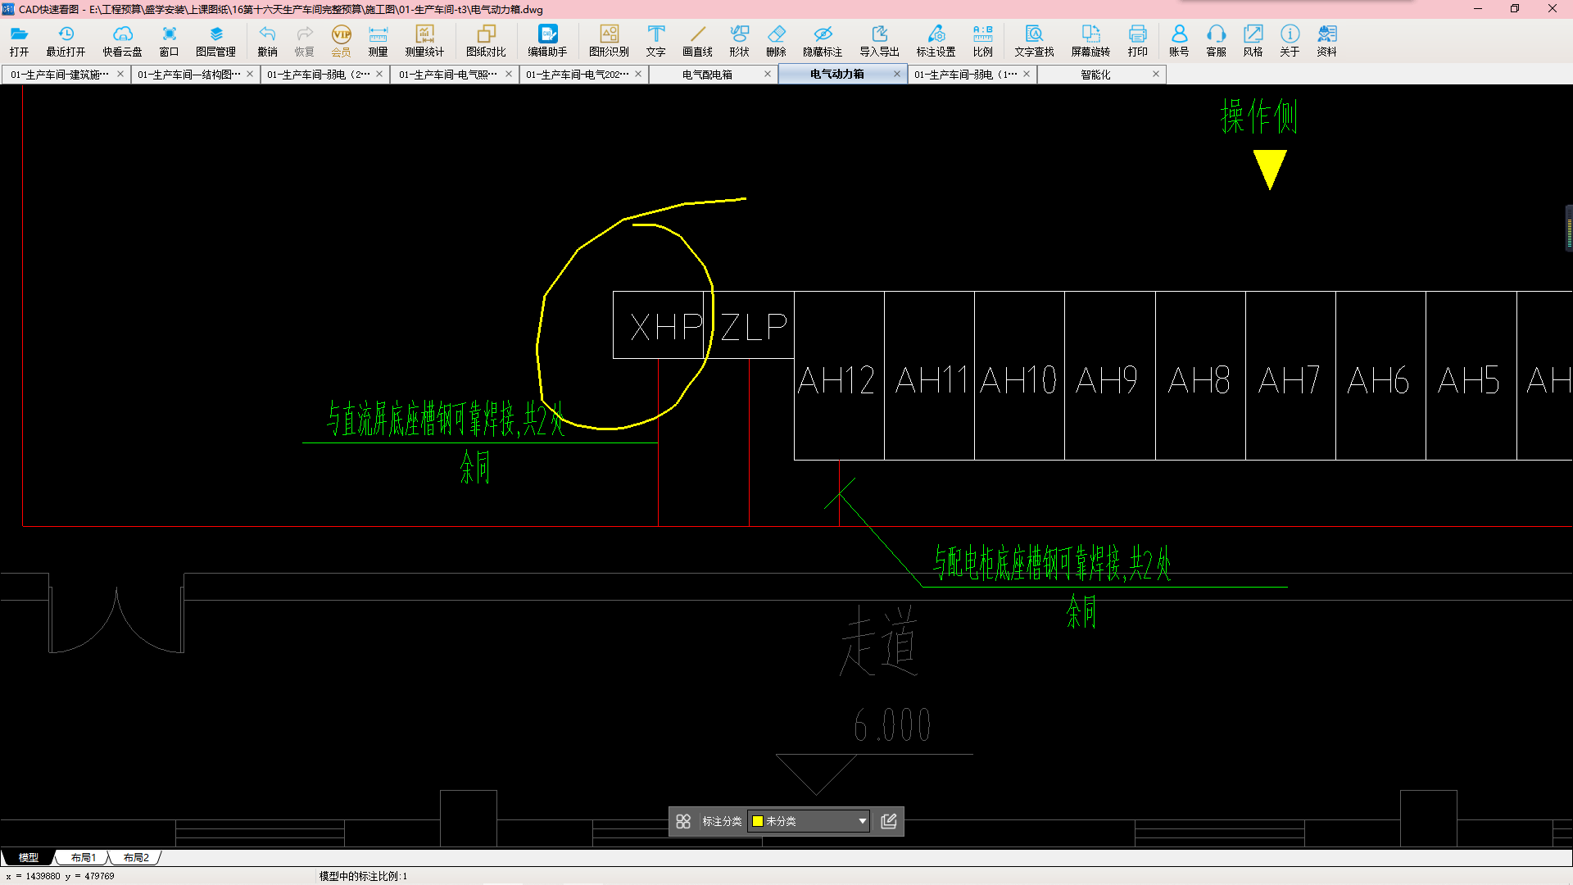This screenshot has width=1573, height=885.
Task: Click the ZLP panel label
Action: pyautogui.click(x=755, y=327)
